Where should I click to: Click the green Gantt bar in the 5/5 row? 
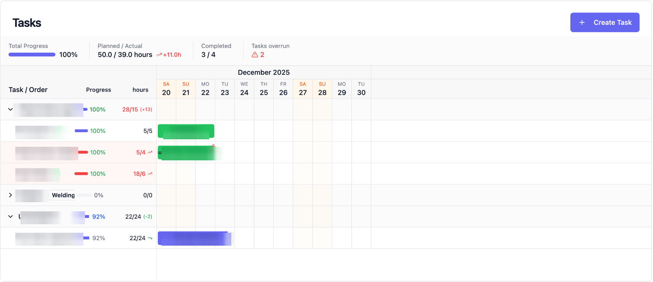pyautogui.click(x=186, y=131)
